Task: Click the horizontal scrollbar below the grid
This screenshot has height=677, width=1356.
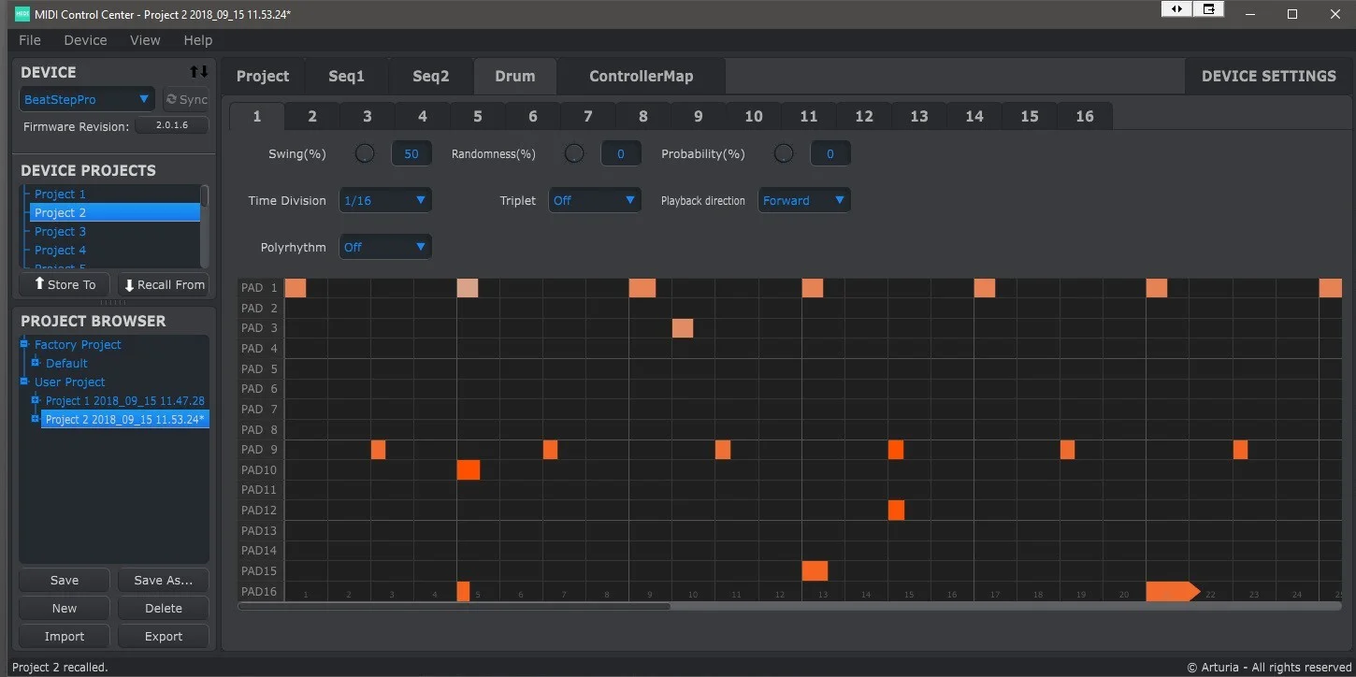Action: [454, 606]
